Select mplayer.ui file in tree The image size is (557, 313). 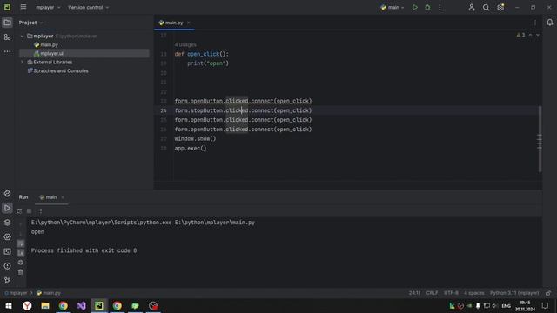pos(52,54)
